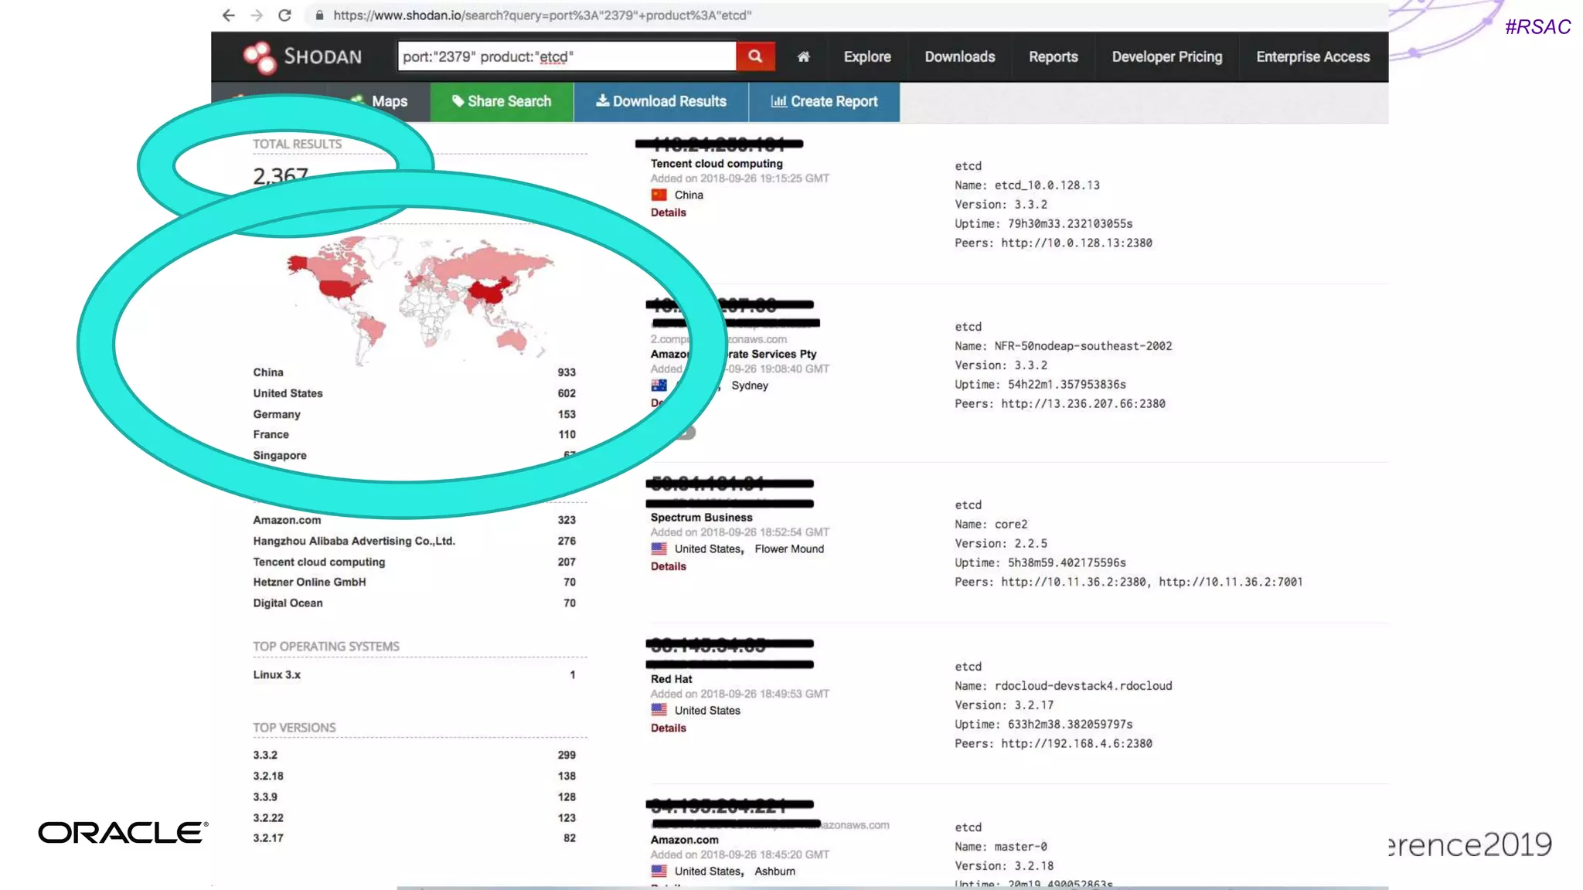Click the China flag icon
The width and height of the screenshot is (1583, 890).
[659, 195]
